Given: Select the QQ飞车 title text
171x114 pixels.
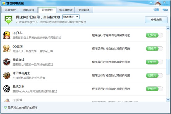Looking at the screenshot, I should (18, 33).
